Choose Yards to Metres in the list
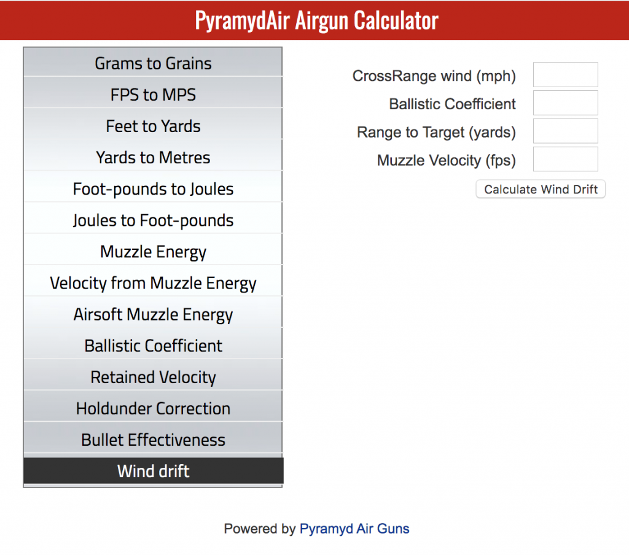629x555 pixels. point(153,157)
